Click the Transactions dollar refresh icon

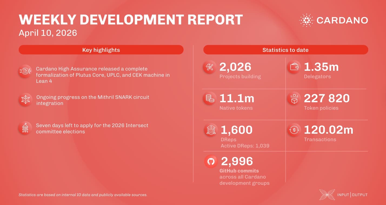(x=294, y=130)
